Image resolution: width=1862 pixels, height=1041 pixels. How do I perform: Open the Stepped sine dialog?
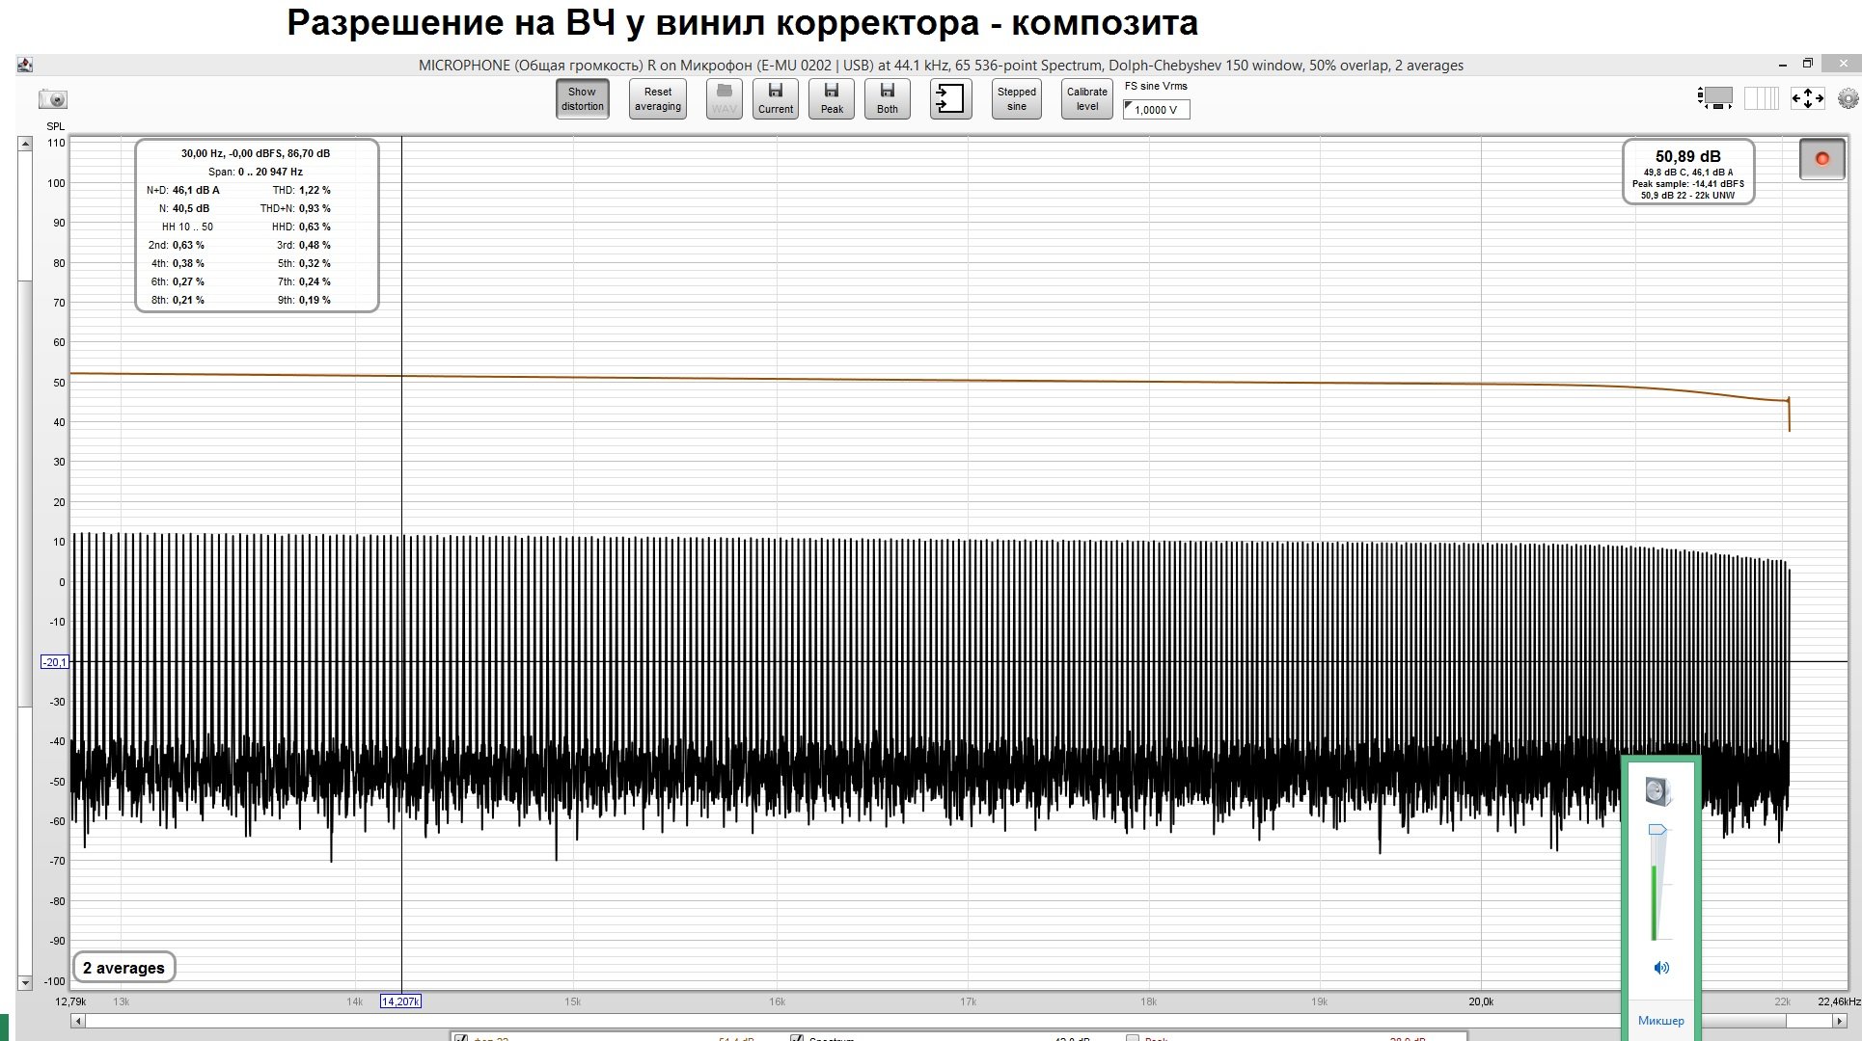click(x=1016, y=98)
